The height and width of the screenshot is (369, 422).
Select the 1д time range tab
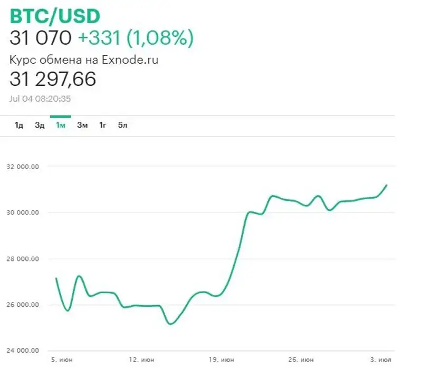click(x=19, y=125)
